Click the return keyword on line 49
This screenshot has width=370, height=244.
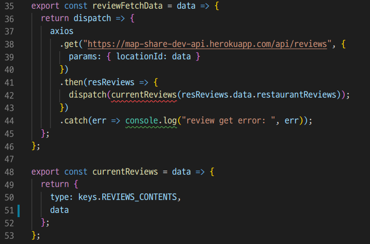(x=55, y=185)
